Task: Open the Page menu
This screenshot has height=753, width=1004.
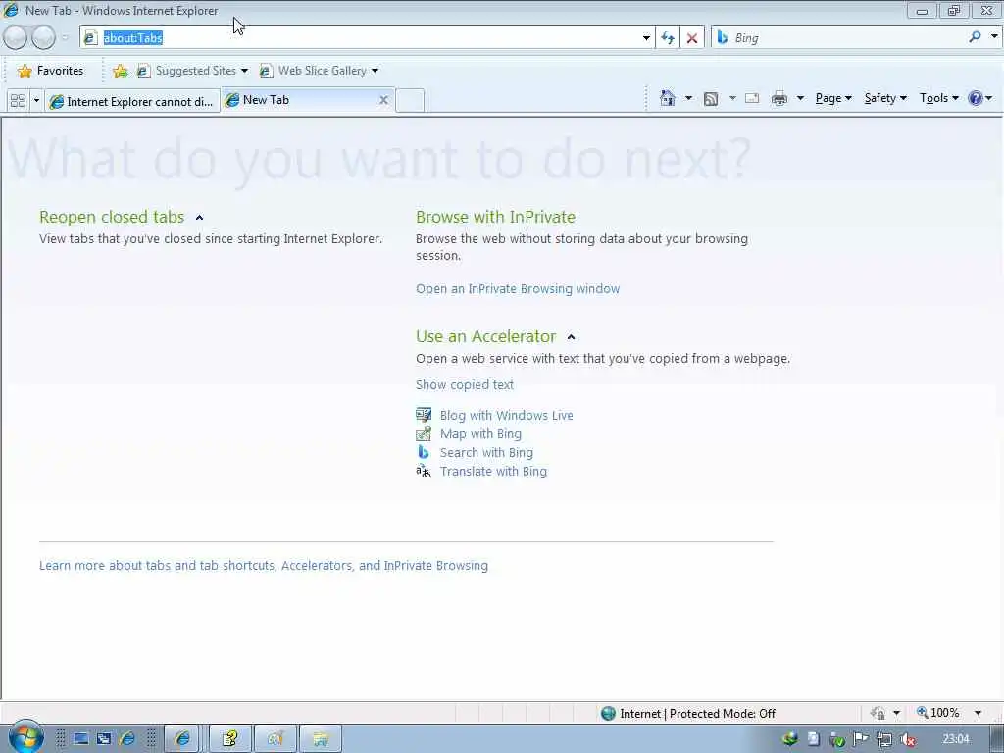Action: click(x=833, y=98)
